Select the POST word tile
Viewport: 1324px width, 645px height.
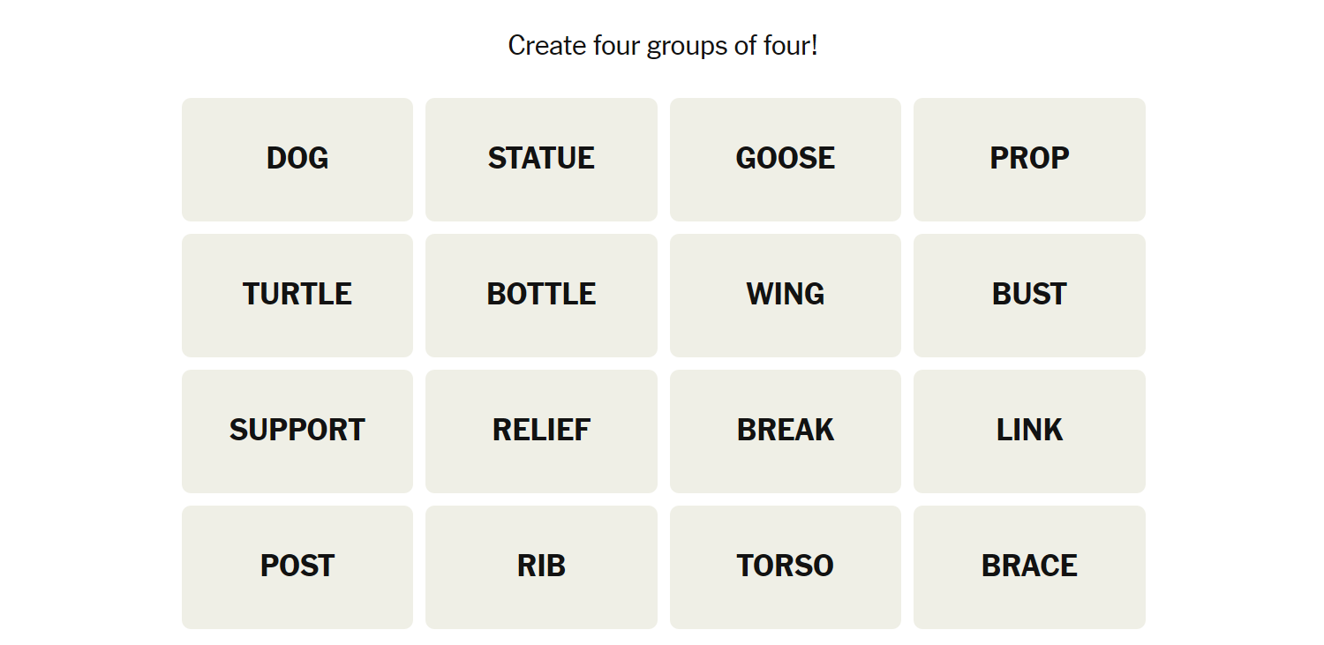coord(297,566)
